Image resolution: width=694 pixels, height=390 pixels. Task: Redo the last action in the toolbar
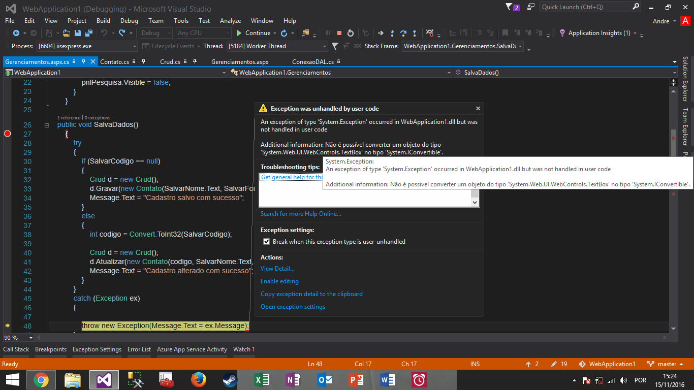122,33
